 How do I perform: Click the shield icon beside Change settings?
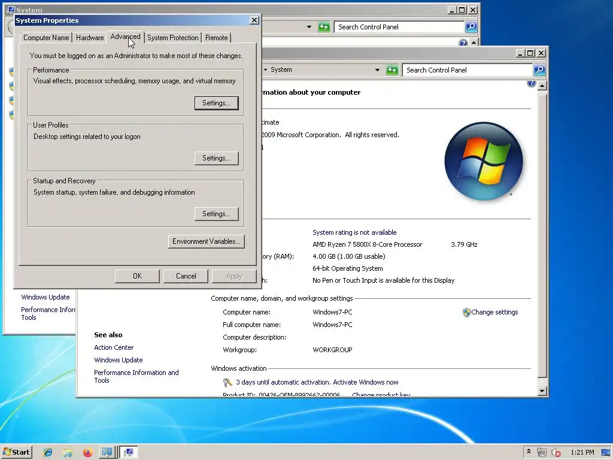point(466,313)
